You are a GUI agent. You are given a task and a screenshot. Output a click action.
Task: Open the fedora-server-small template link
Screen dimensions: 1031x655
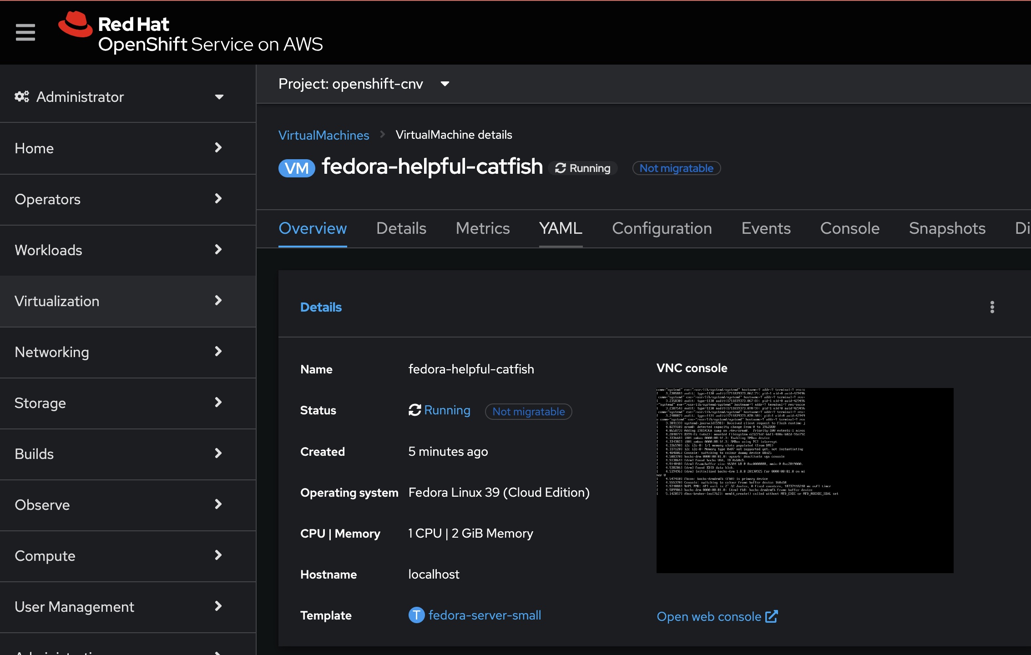coord(485,615)
